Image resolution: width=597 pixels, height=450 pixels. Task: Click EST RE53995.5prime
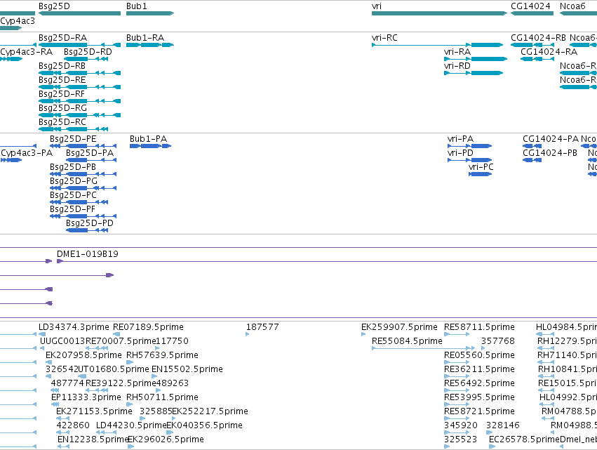click(457, 404)
